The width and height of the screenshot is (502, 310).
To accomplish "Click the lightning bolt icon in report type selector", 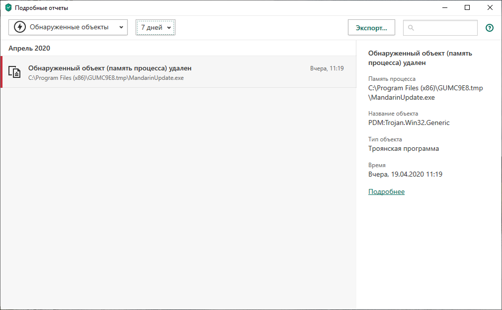I will click(18, 27).
